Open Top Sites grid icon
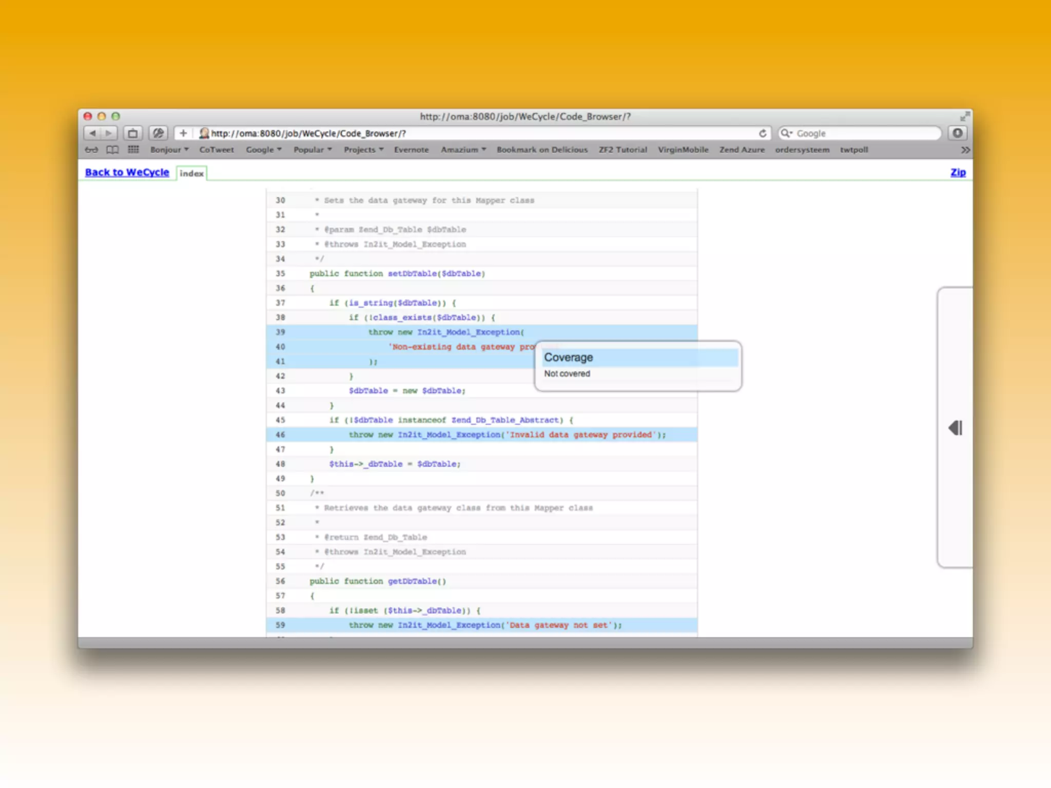Screen dimensions: 1051x788 pyautogui.click(x=133, y=150)
